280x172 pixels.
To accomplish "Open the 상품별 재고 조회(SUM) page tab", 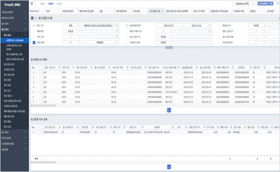I will click(220, 11).
